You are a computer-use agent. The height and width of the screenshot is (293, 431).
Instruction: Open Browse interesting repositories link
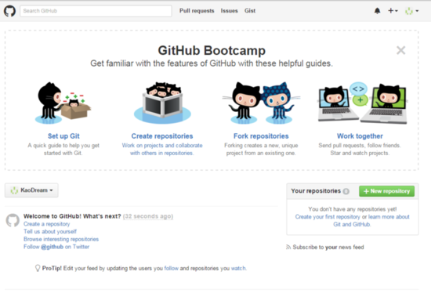pos(61,239)
